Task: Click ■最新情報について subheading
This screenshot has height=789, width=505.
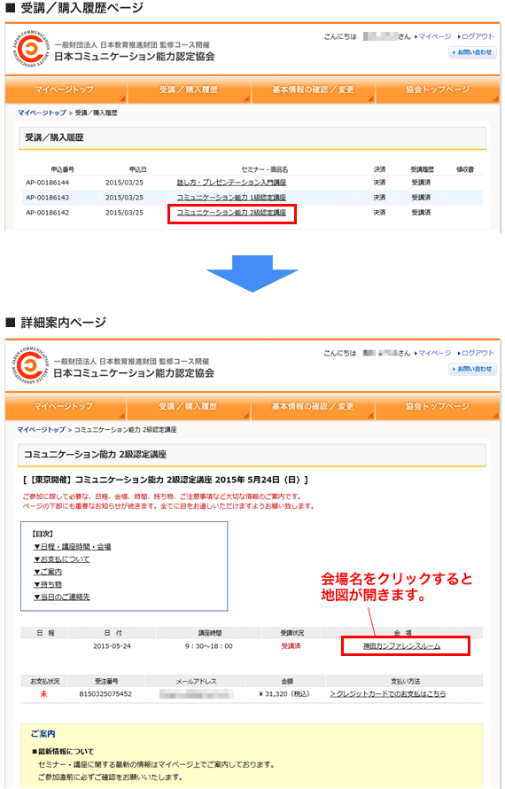Action: click(63, 751)
